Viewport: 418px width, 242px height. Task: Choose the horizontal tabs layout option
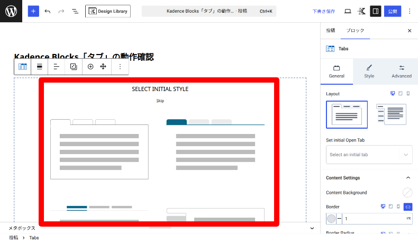[x=347, y=114]
